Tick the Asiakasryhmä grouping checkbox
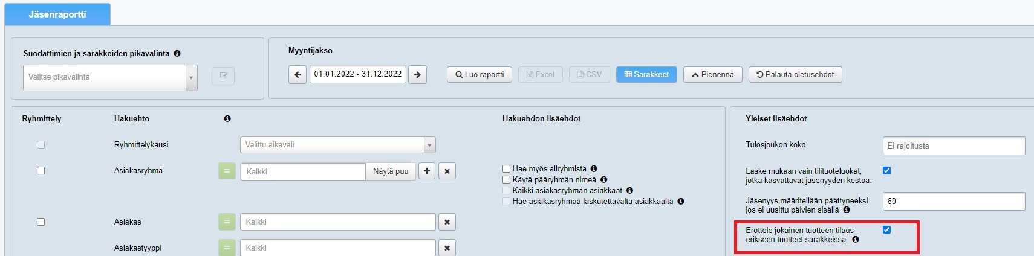This screenshot has width=1034, height=256. (41, 171)
